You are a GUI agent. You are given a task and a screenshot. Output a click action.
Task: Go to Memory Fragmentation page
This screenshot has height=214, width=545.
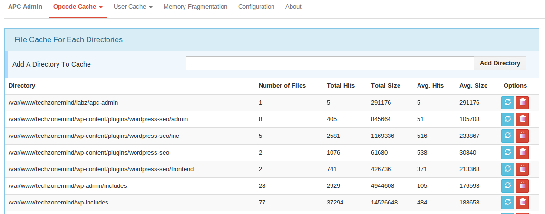(x=195, y=7)
